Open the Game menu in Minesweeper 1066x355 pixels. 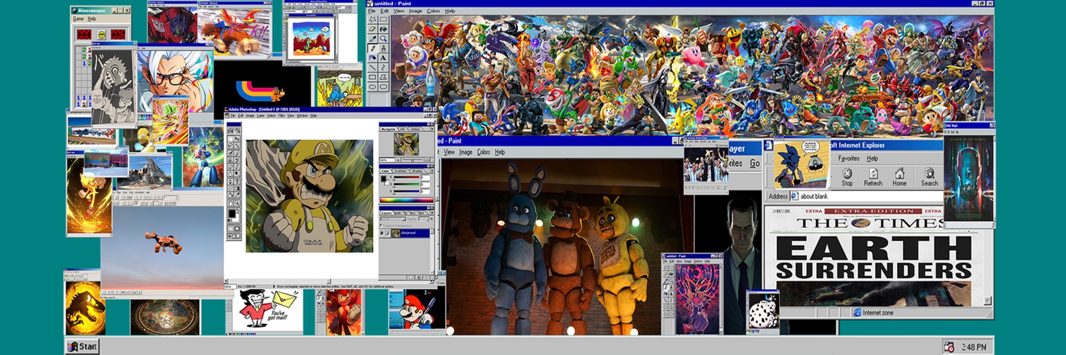coord(78,18)
